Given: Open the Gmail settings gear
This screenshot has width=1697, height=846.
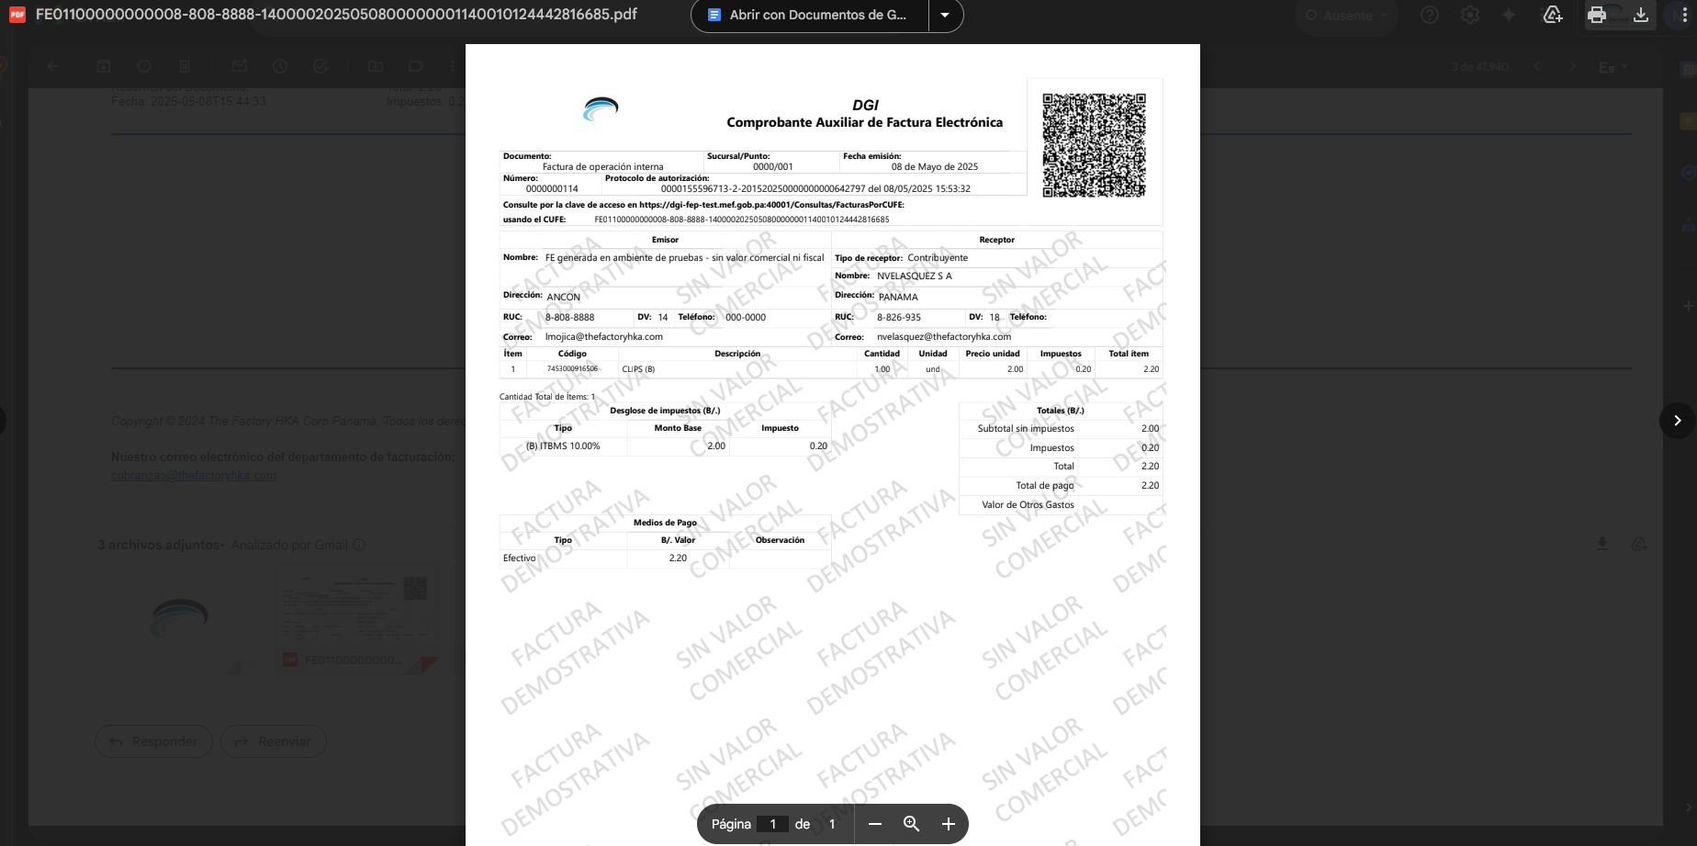Looking at the screenshot, I should [x=1470, y=15].
